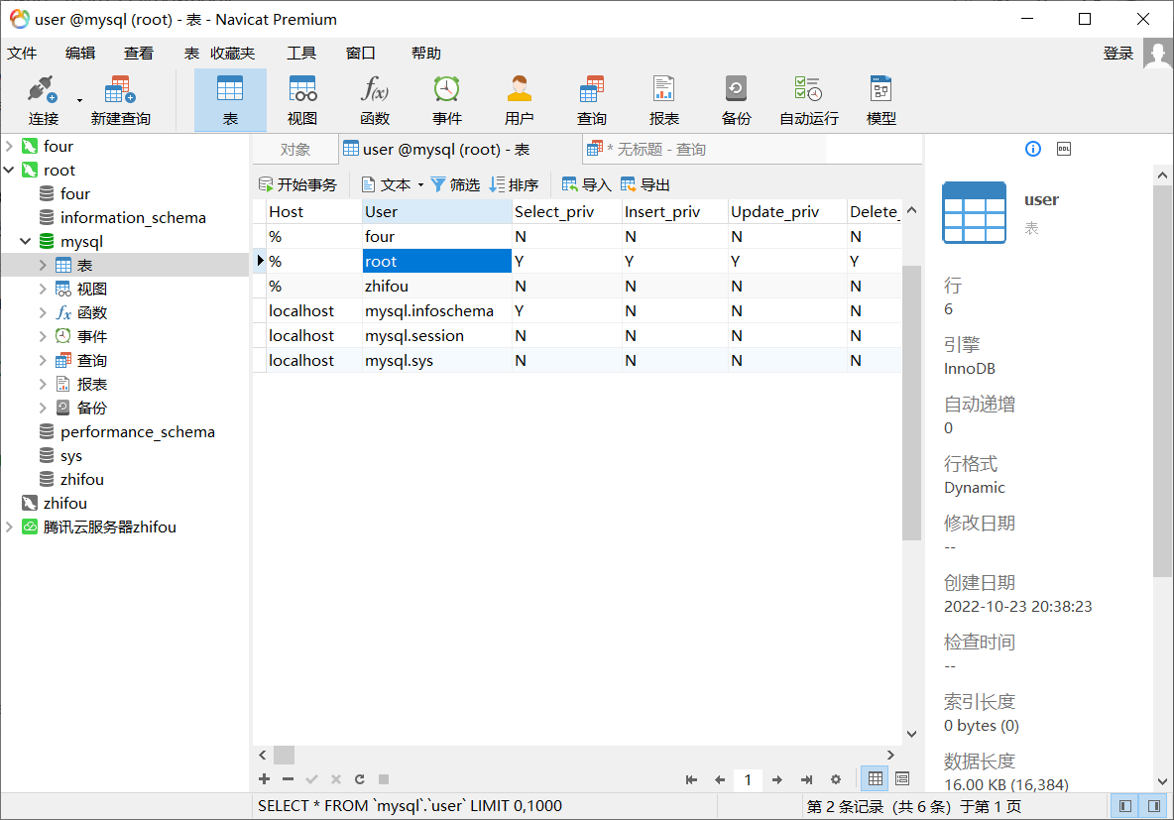The width and height of the screenshot is (1174, 820).
Task: Expand the 事件 events tree node
Action: tap(43, 337)
